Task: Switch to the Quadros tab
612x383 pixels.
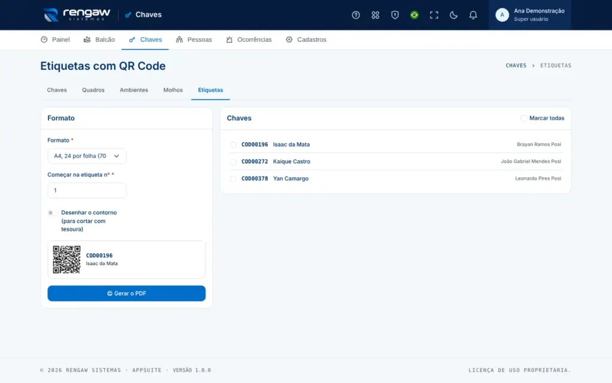Action: pyautogui.click(x=93, y=90)
